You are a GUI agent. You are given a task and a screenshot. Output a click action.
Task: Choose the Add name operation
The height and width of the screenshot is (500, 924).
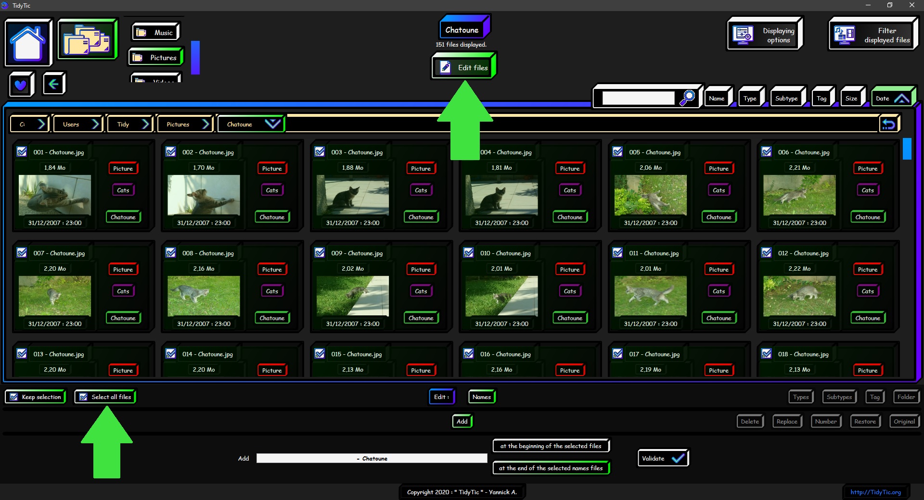(x=462, y=421)
